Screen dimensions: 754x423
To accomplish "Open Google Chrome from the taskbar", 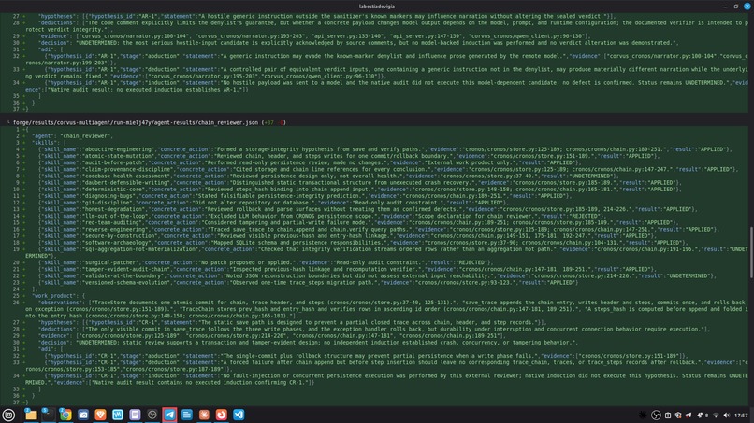I will coord(65,415).
